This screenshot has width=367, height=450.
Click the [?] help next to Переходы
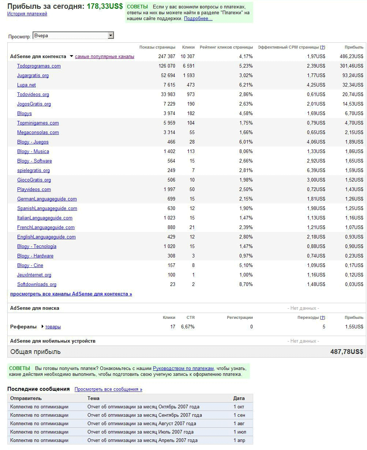pos(322,317)
